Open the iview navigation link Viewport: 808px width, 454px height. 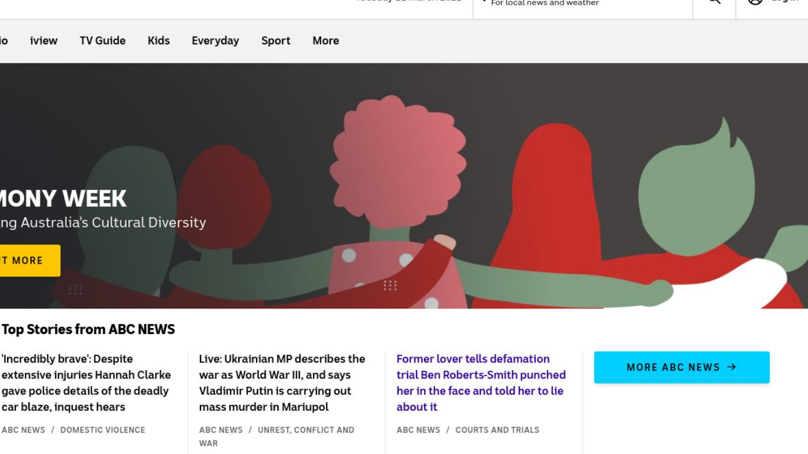click(x=44, y=41)
